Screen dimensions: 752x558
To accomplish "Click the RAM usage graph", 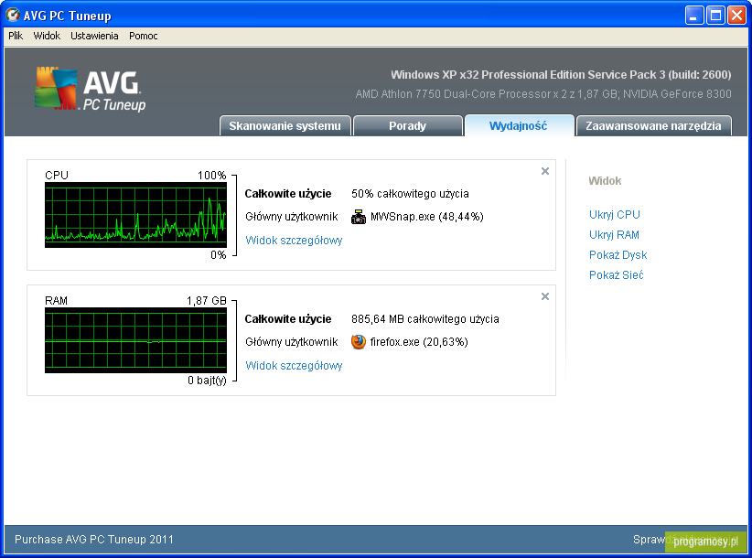I will (x=135, y=340).
